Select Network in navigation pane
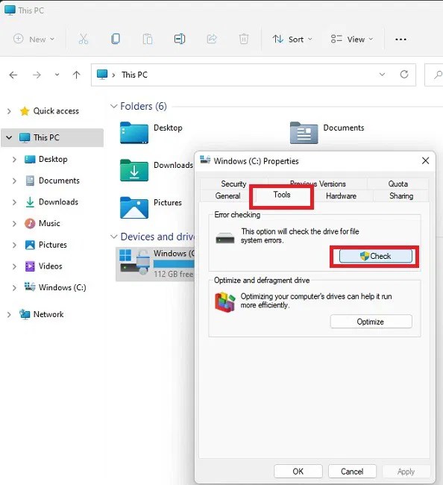The width and height of the screenshot is (443, 485). [41, 314]
